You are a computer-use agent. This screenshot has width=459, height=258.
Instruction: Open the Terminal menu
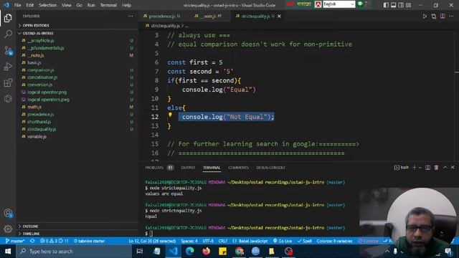tap(108, 5)
